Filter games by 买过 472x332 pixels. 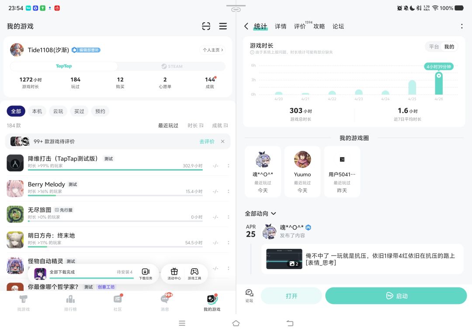click(x=79, y=111)
